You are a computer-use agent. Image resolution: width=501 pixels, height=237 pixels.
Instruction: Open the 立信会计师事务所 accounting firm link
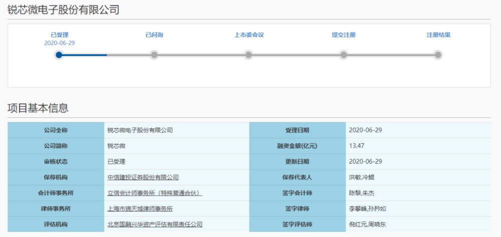coord(155,193)
